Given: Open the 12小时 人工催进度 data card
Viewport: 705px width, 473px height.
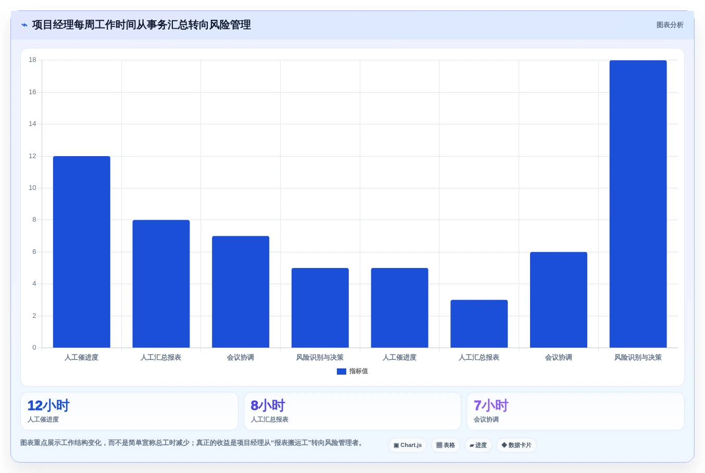Looking at the screenshot, I should 129,411.
